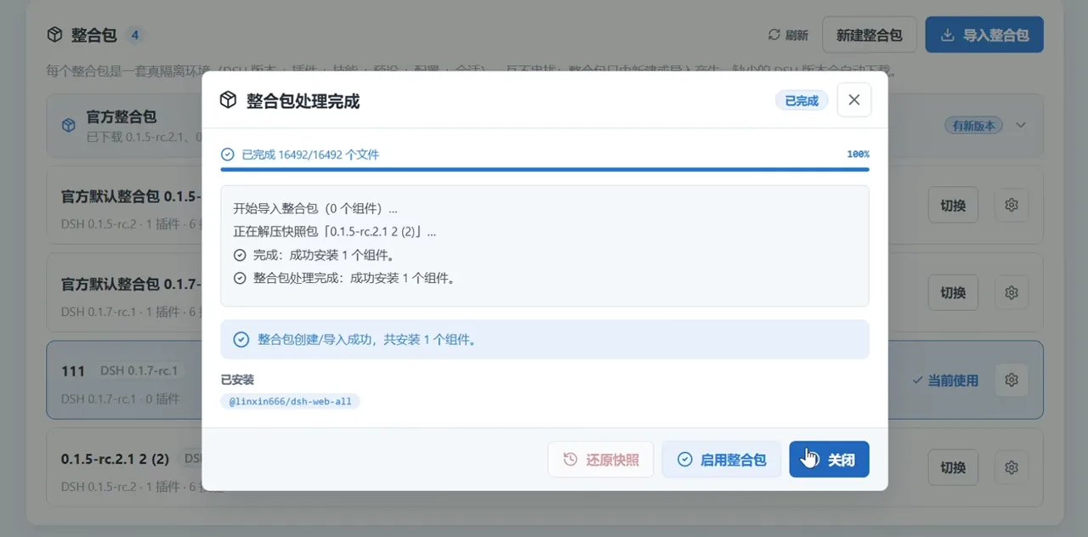Click the 整合包处理完成 dialog title
This screenshot has height=537, width=1088.
pos(303,101)
